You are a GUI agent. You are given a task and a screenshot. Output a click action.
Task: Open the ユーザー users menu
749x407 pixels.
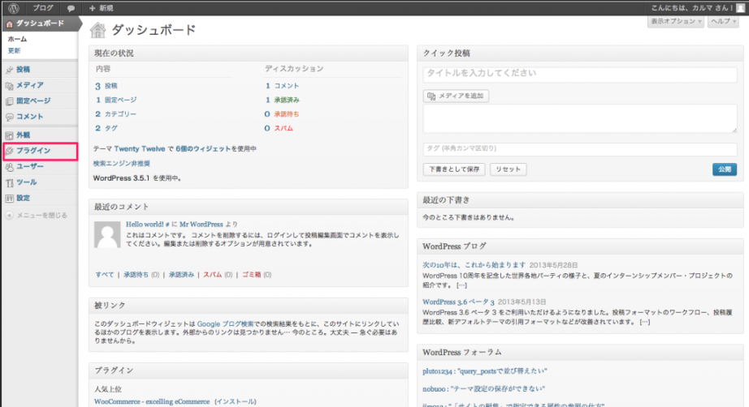click(x=29, y=166)
